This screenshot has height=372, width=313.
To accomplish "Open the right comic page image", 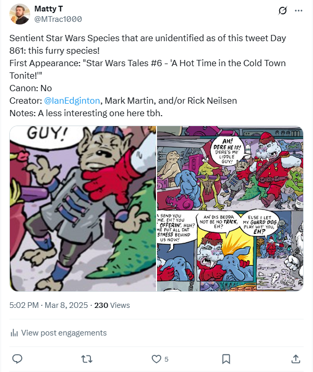I will tap(230, 208).
